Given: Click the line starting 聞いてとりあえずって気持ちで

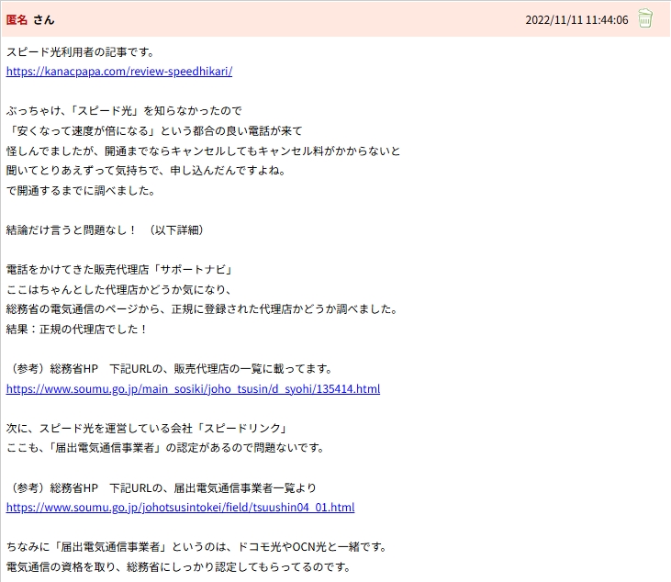Looking at the screenshot, I should tap(146, 171).
